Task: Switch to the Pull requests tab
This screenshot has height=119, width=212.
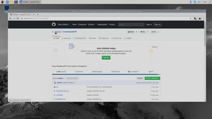Action: click(x=79, y=38)
